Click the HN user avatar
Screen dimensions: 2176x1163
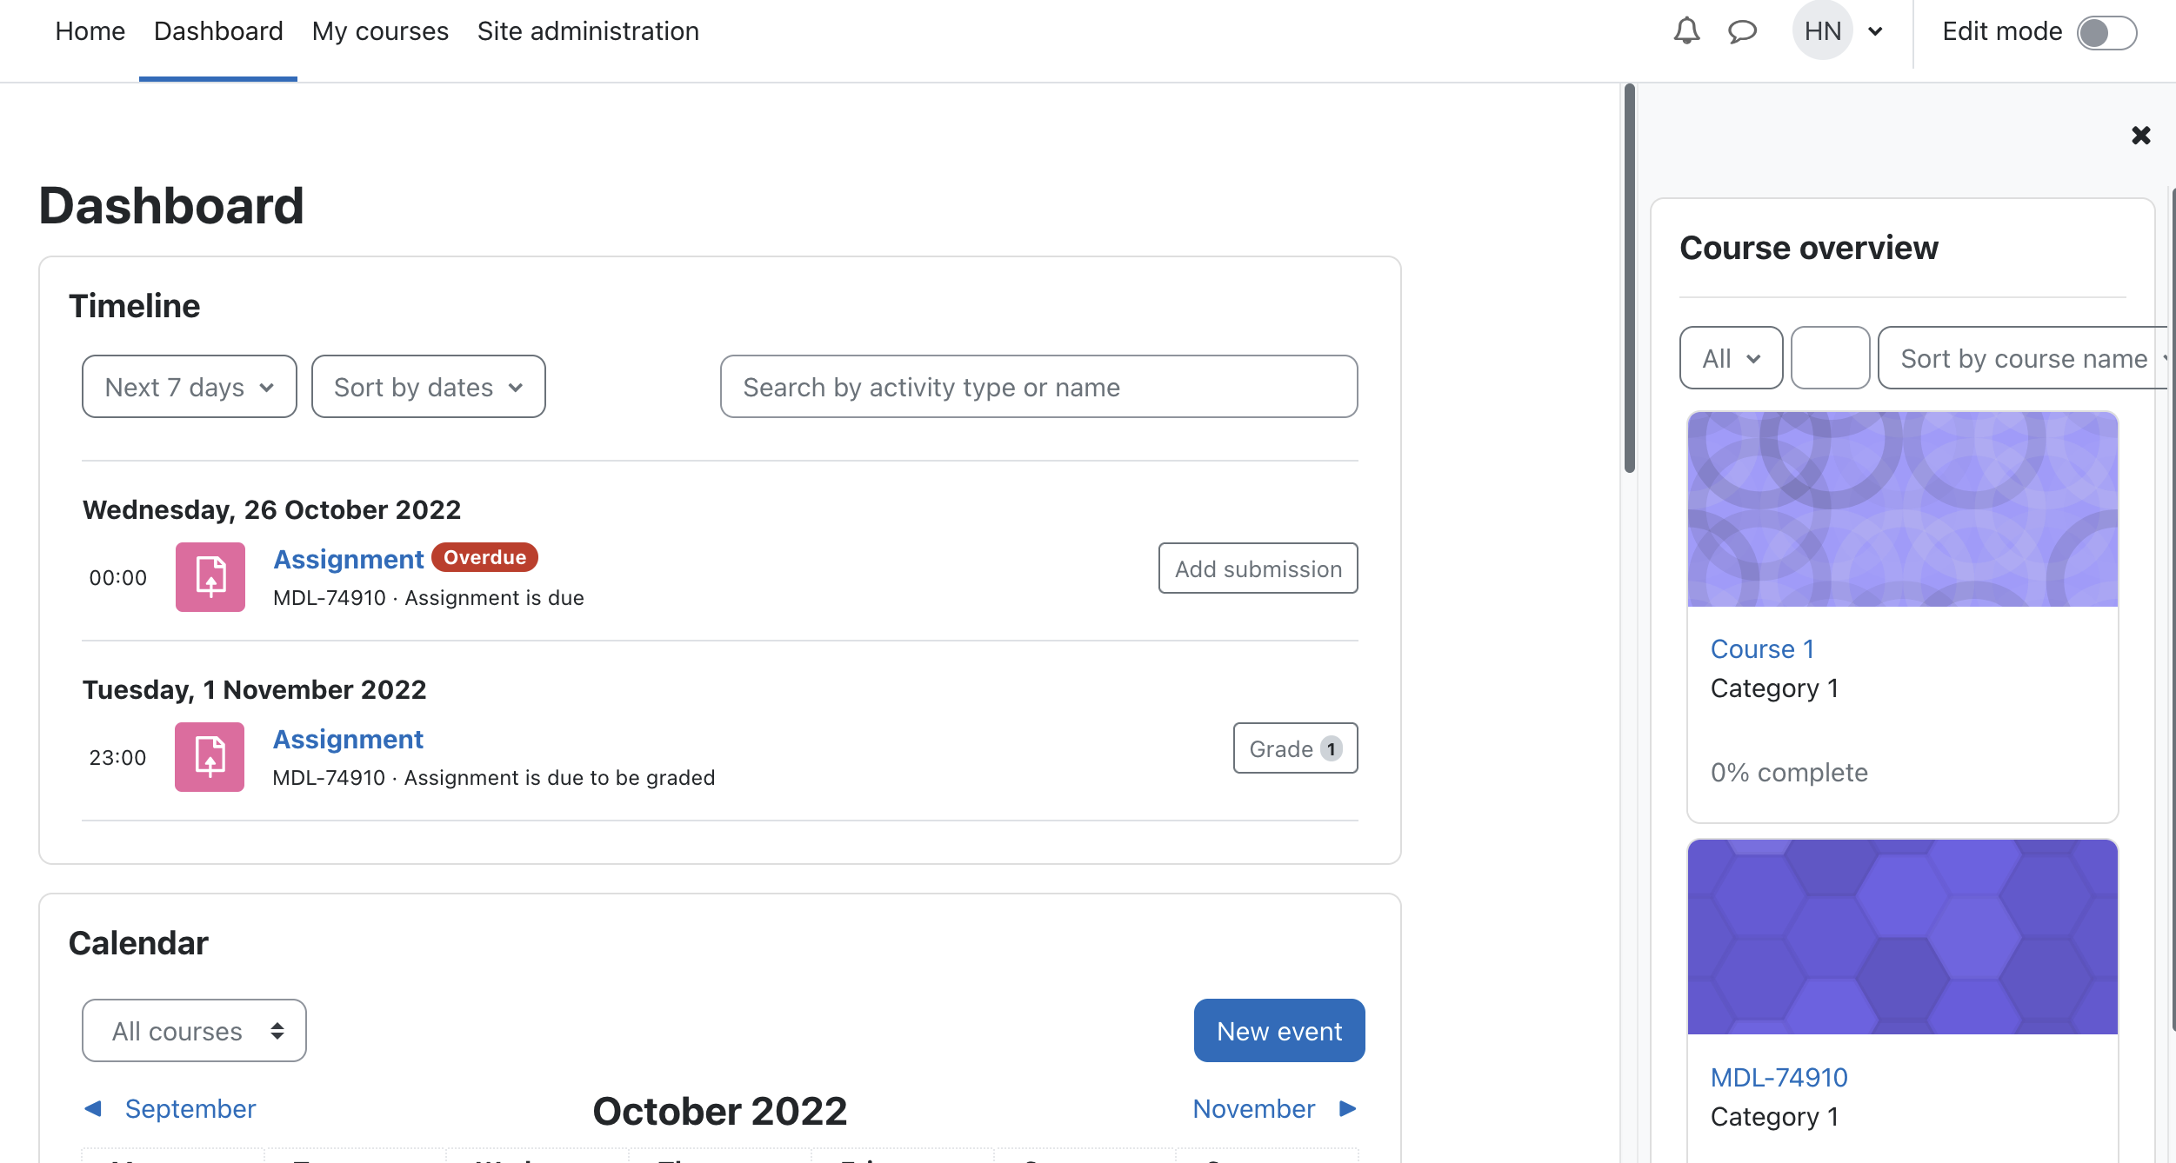coord(1822,31)
